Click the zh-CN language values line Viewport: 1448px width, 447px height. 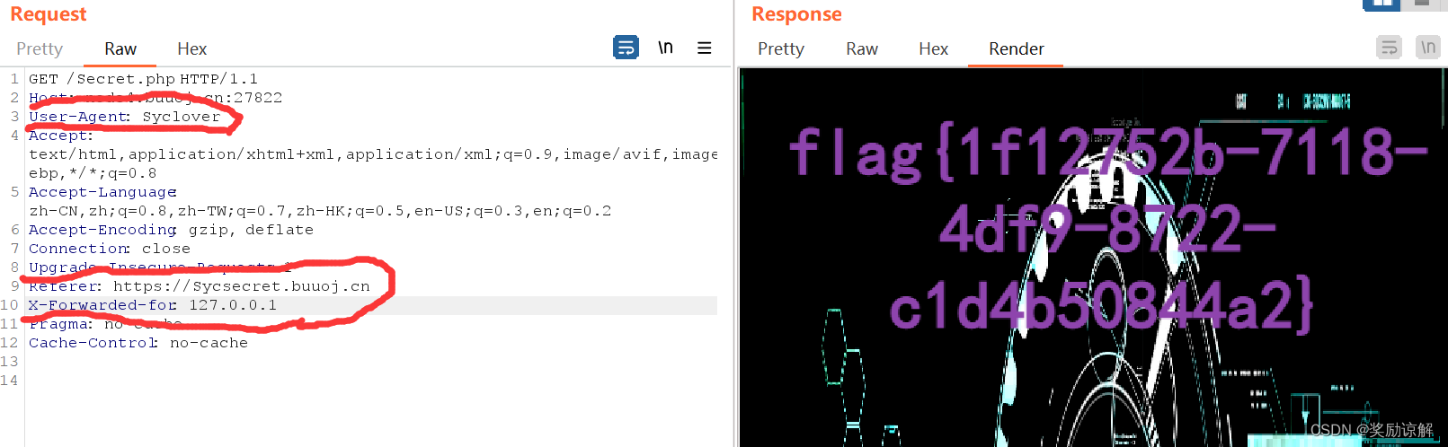pos(320,211)
